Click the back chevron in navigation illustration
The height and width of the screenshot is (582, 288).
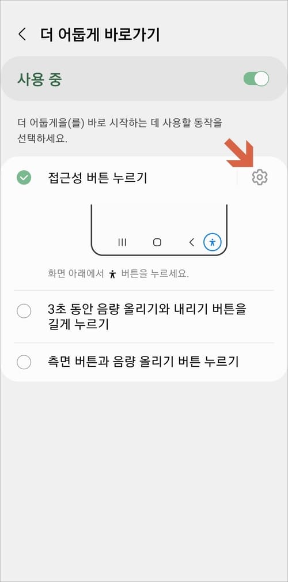pyautogui.click(x=191, y=242)
